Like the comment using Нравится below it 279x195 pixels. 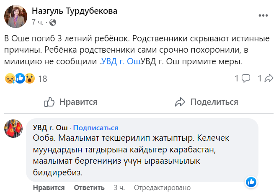(49, 187)
